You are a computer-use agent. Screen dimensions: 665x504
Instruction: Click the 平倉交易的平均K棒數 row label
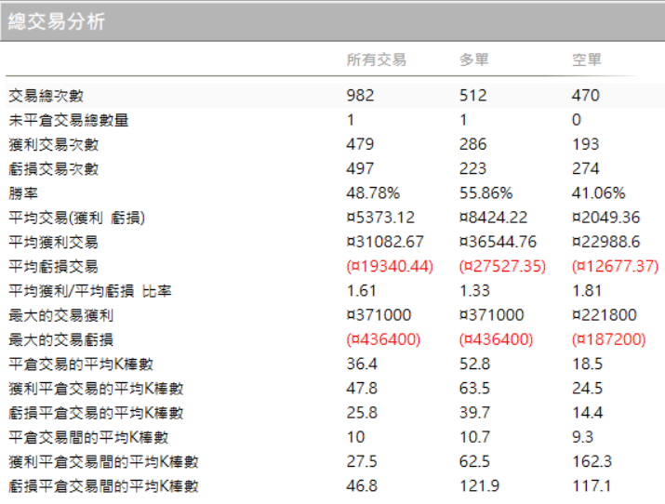(x=81, y=365)
